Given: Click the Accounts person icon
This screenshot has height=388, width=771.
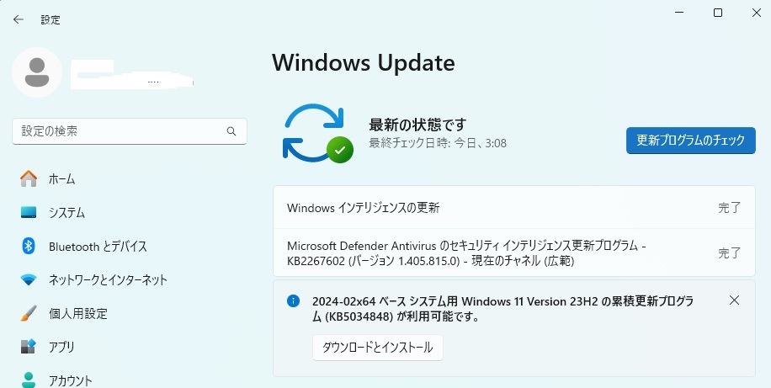Looking at the screenshot, I should pos(29,380).
